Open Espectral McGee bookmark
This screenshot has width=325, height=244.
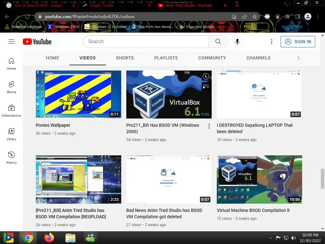click(196, 27)
